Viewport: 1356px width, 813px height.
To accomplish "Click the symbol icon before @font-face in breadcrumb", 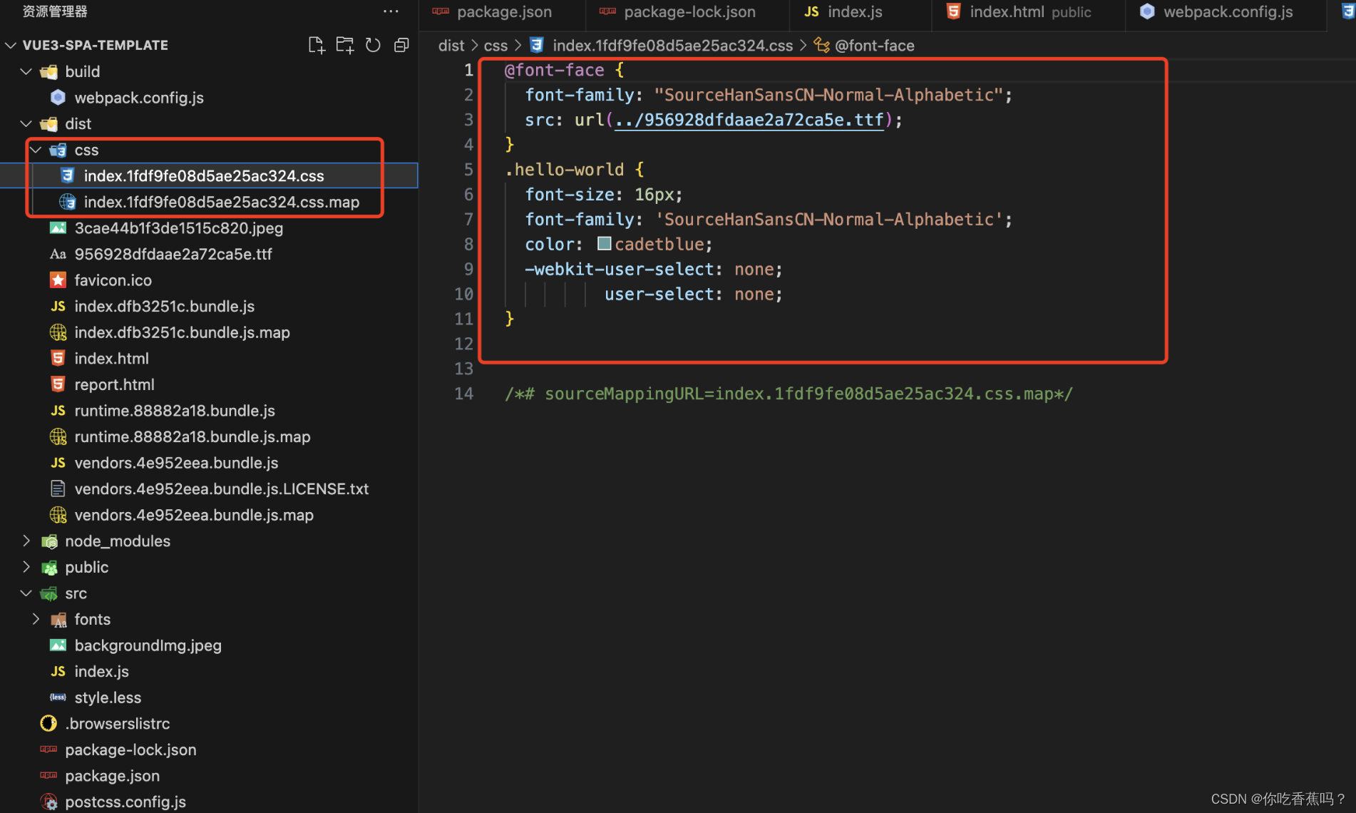I will [x=822, y=46].
